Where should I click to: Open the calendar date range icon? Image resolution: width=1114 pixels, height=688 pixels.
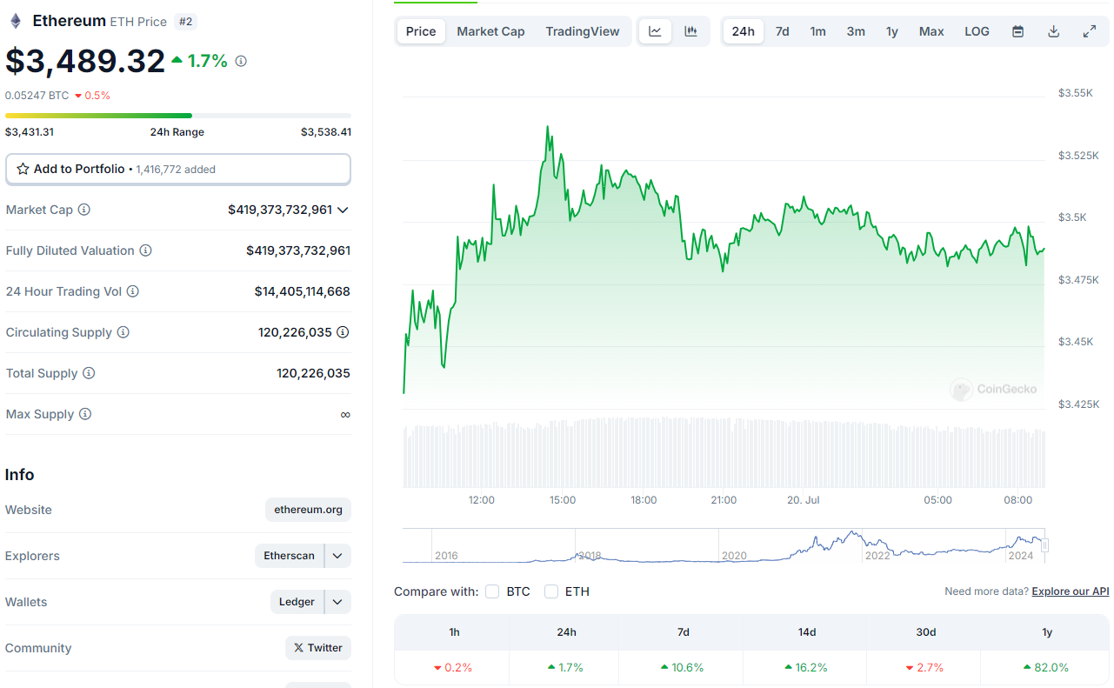coord(1017,31)
